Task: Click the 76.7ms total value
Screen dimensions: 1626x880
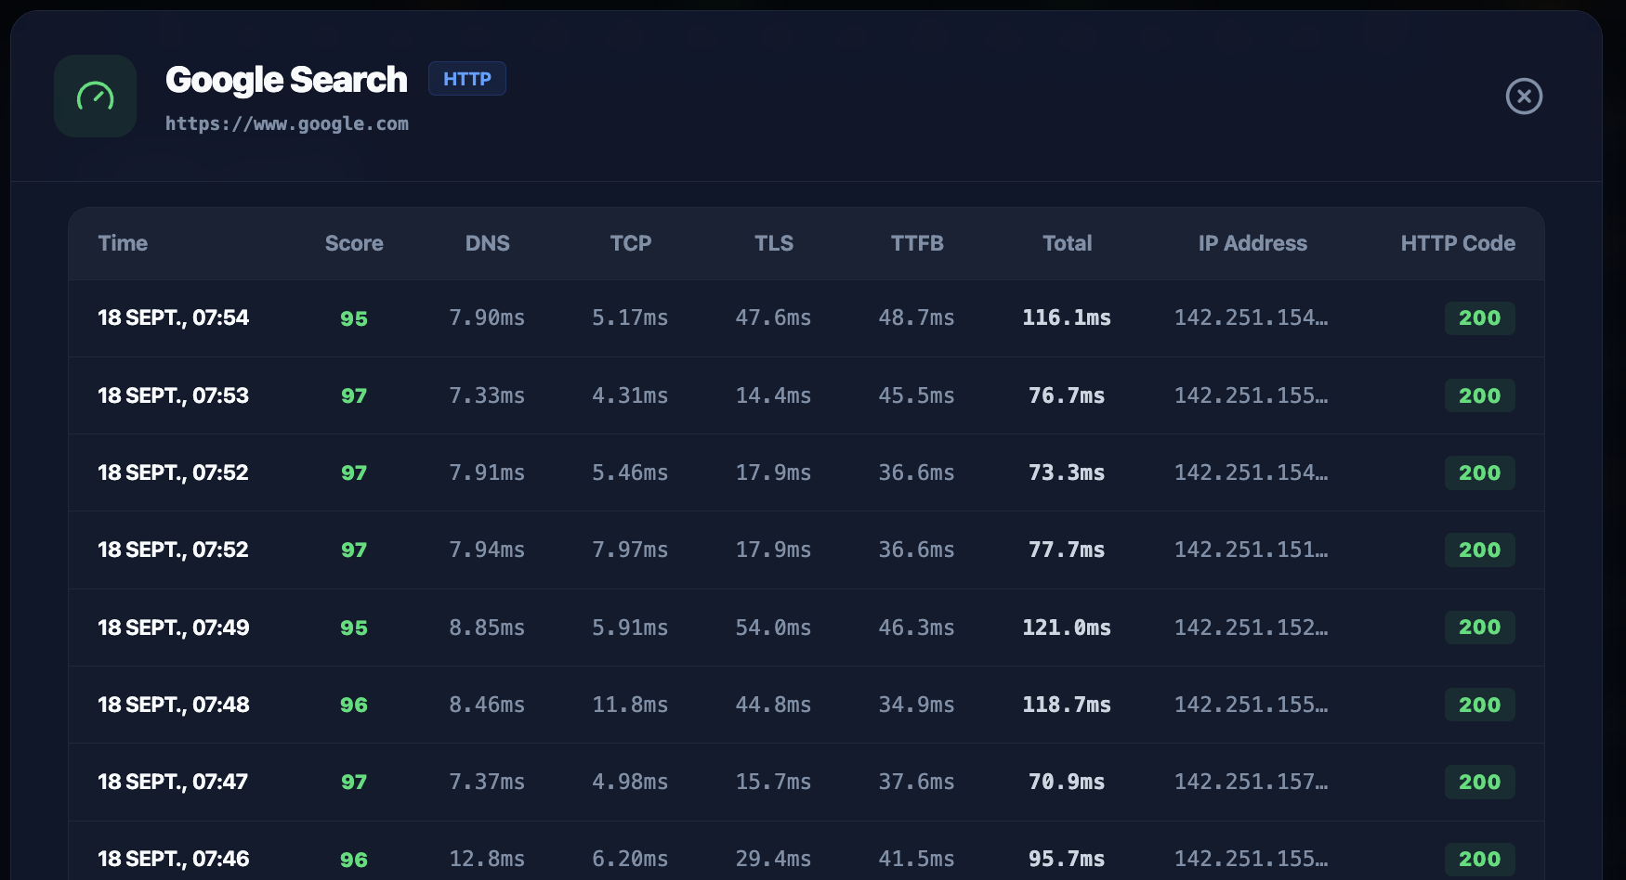Action: coord(1067,395)
